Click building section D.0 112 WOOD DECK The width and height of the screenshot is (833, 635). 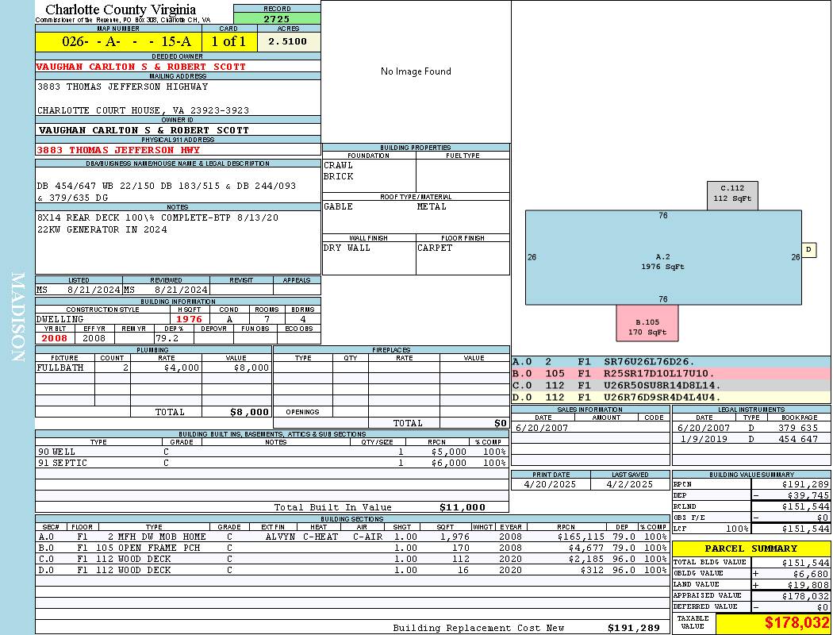click(x=352, y=571)
